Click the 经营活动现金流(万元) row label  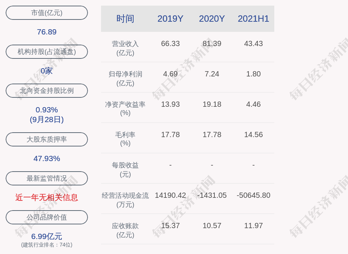(125, 200)
